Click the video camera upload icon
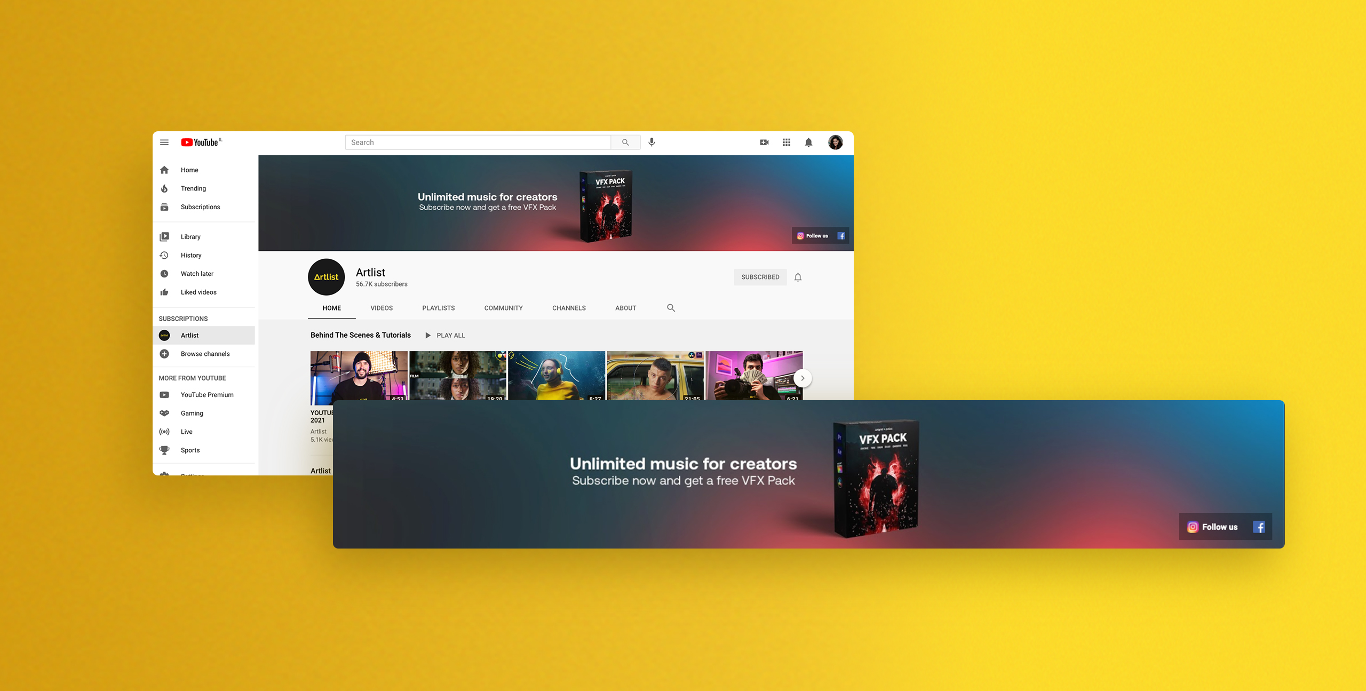This screenshot has width=1366, height=691. click(x=764, y=142)
